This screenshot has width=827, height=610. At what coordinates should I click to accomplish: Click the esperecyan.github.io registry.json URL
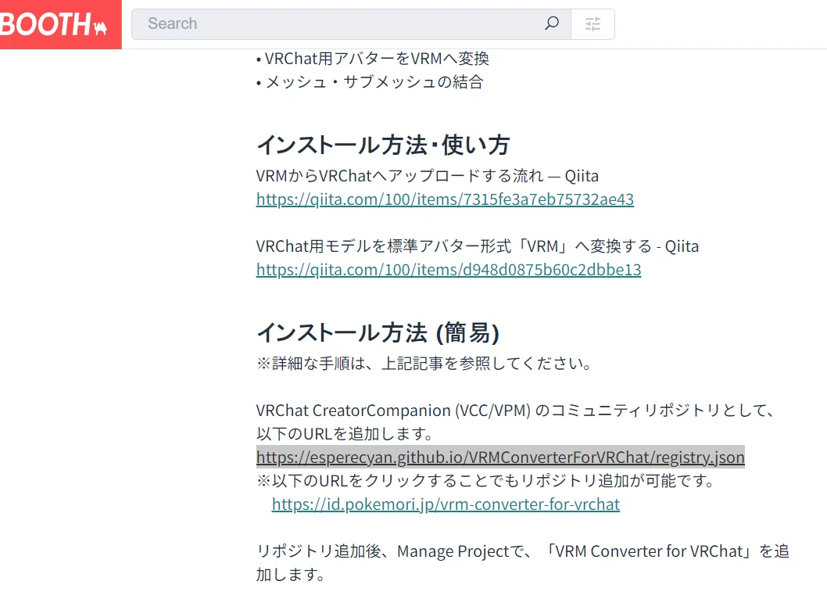pos(500,457)
